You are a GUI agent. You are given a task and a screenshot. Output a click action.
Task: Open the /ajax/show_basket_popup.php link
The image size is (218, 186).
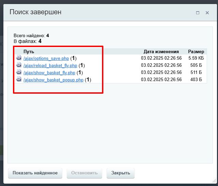[53, 80]
